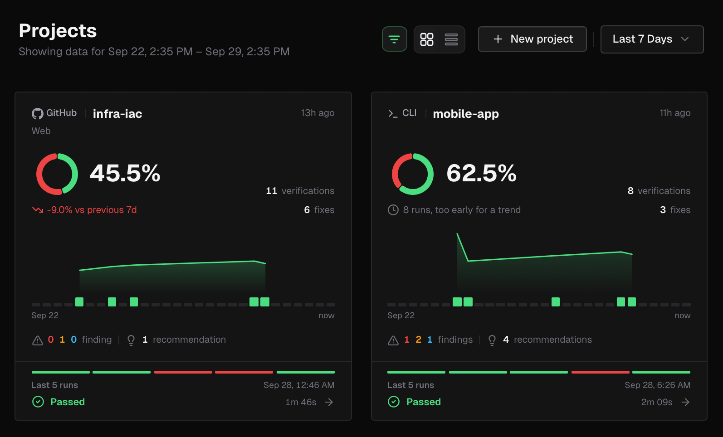
Task: Open the Last 7 Days dropdown
Action: tap(652, 39)
